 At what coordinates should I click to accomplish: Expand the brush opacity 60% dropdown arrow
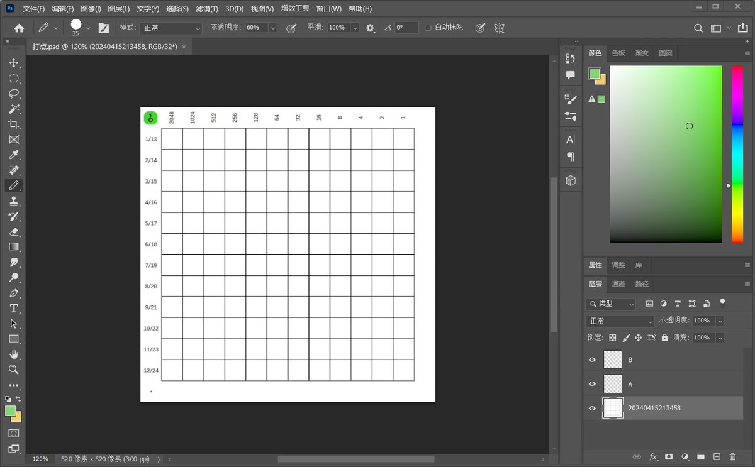(x=273, y=28)
